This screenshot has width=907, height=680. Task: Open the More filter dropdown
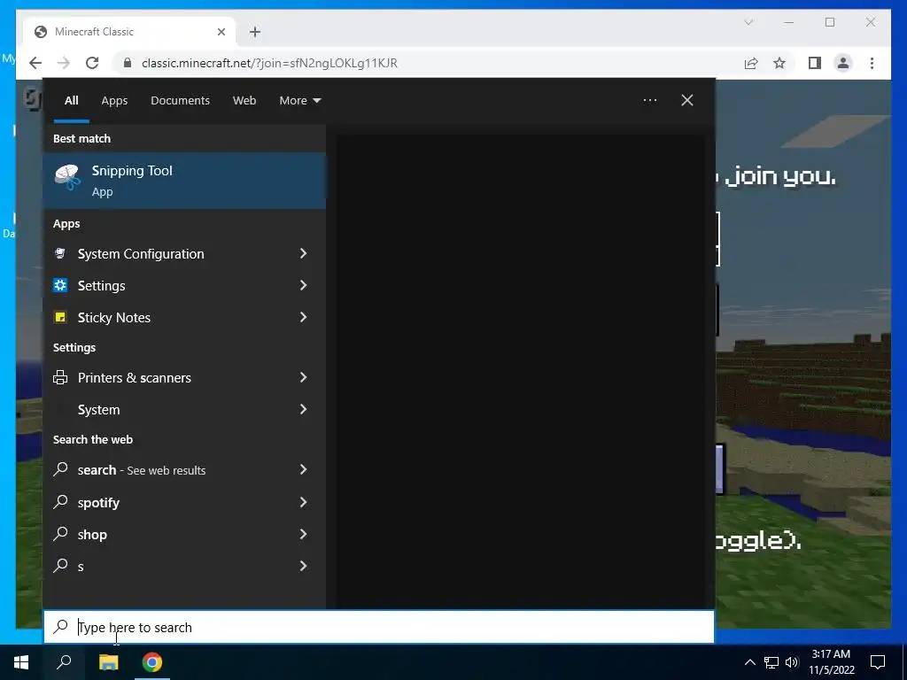pyautogui.click(x=299, y=101)
